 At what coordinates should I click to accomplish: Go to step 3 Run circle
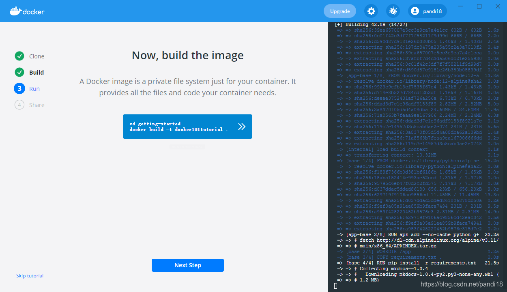click(x=19, y=89)
